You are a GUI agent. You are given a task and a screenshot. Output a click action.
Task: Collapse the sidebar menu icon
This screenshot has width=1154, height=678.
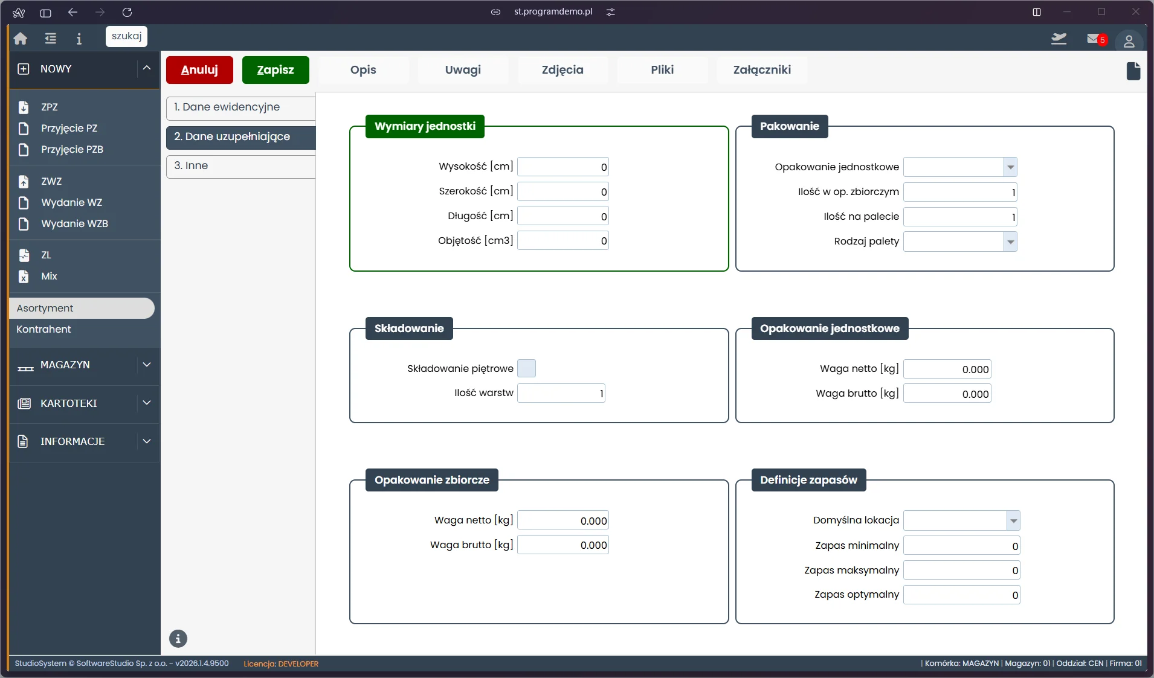coord(51,39)
